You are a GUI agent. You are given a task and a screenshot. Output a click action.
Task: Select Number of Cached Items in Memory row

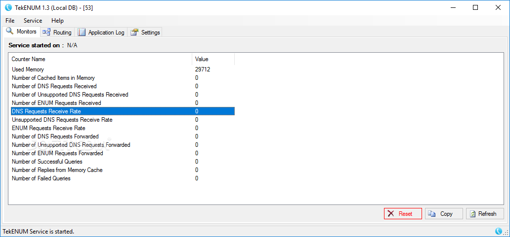tap(123, 78)
